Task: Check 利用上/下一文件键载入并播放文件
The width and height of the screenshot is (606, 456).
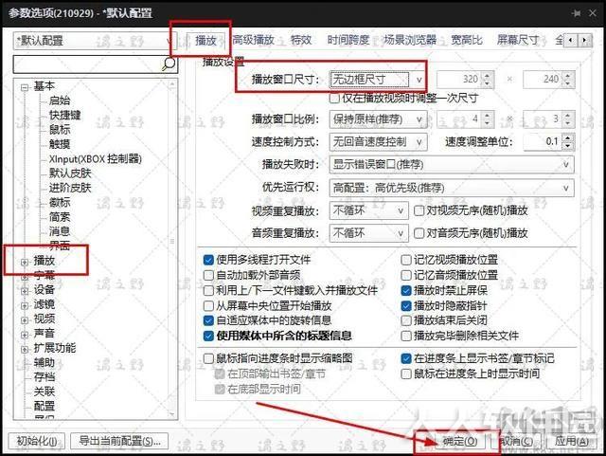Action: pos(208,290)
